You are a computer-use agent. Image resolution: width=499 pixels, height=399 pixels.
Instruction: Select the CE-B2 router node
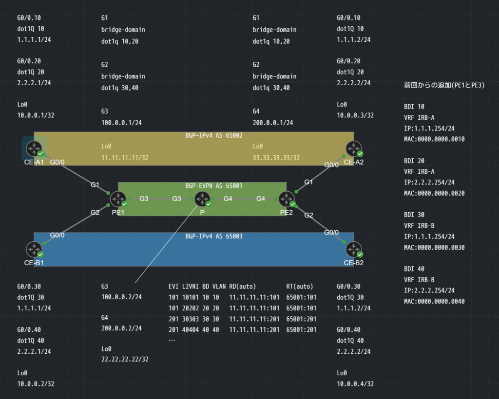(353, 249)
